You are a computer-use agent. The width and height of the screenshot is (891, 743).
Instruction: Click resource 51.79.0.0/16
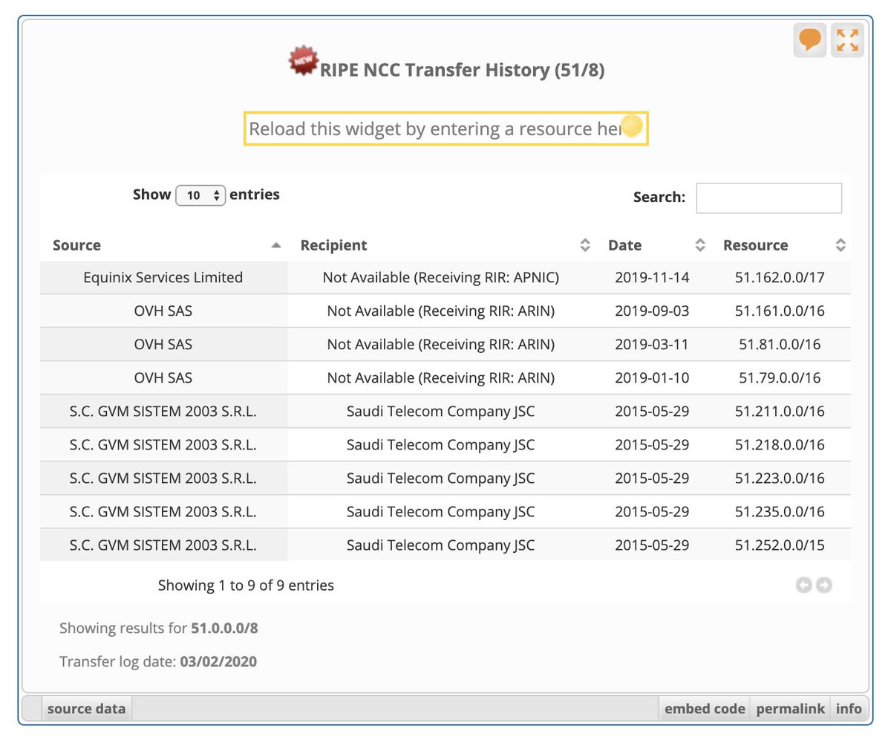tap(780, 377)
